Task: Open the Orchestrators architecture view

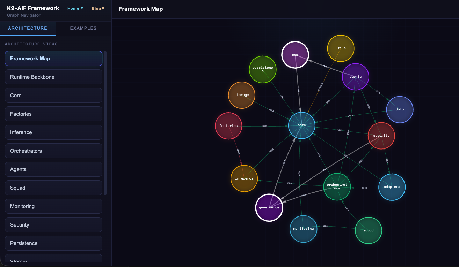Action: 53,151
